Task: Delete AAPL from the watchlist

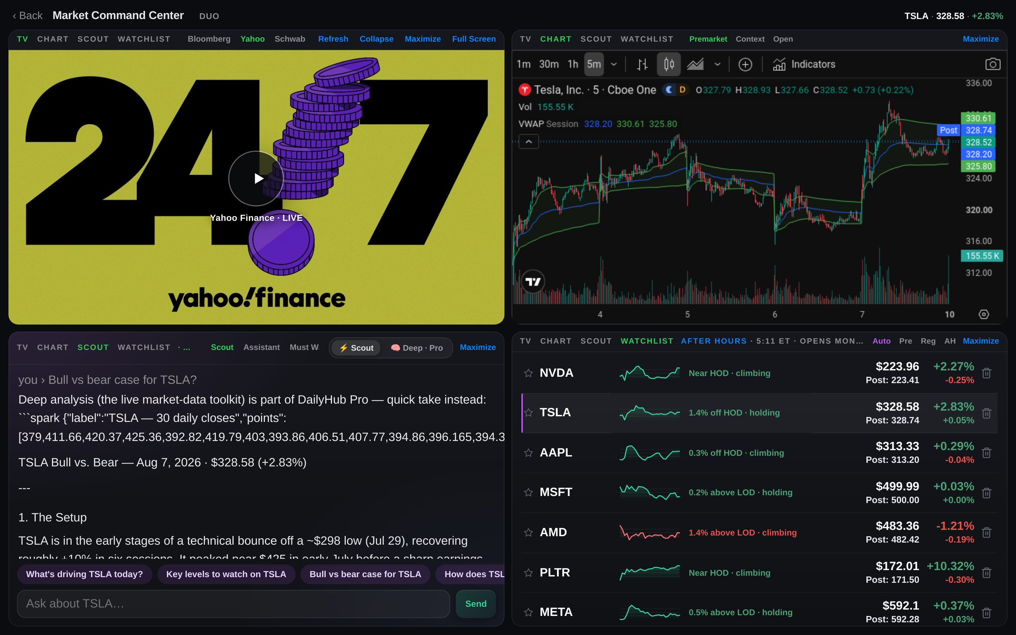Action: 987,453
